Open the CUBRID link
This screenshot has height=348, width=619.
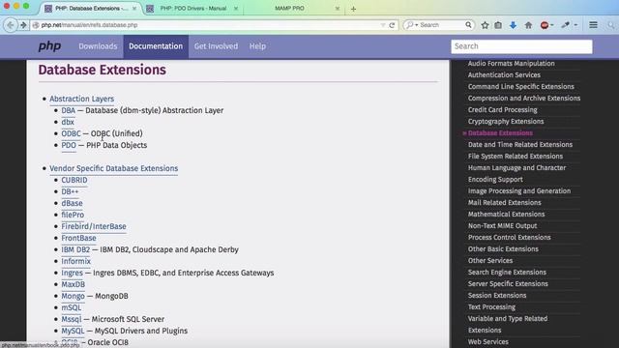(74, 180)
